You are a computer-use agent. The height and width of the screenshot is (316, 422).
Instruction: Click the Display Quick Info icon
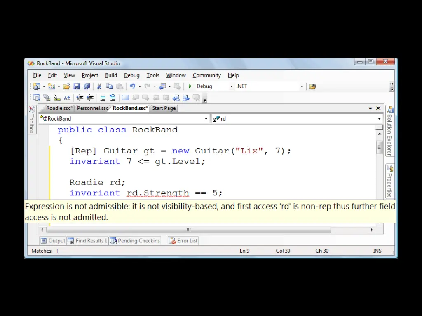[x=57, y=98]
